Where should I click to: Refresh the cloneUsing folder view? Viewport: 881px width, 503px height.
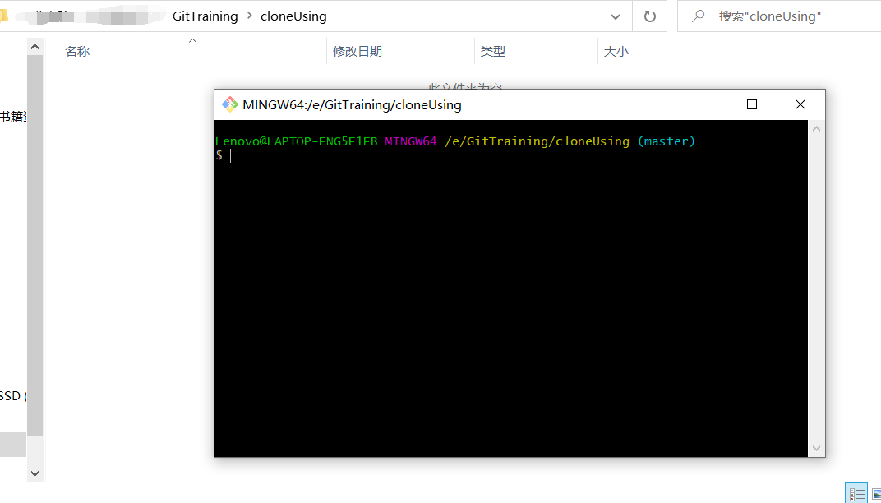pos(649,16)
